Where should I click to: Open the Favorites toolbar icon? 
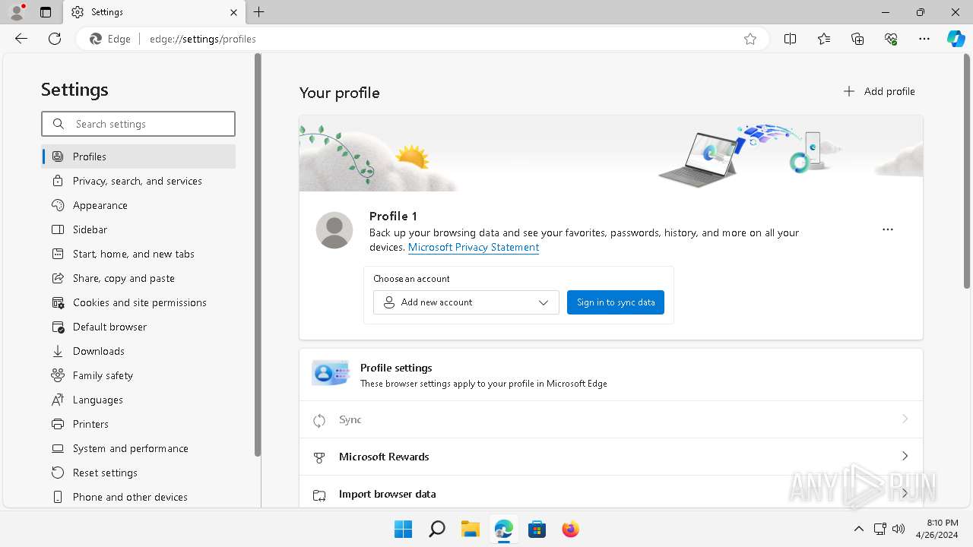[x=824, y=39]
